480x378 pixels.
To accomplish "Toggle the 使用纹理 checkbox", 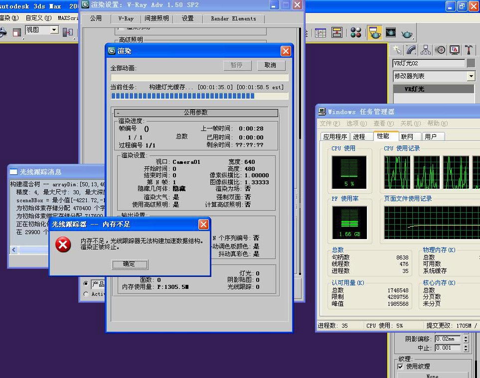I will coord(400,367).
